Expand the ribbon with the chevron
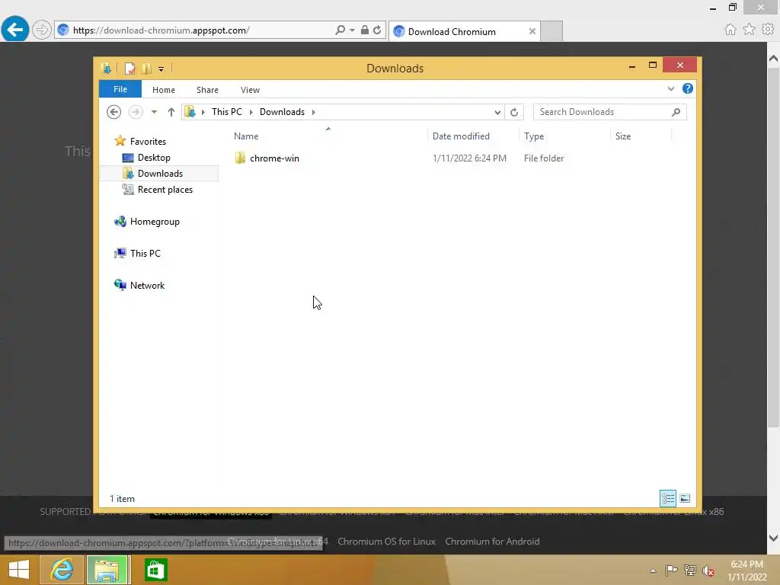Screen dimensions: 780x585 pyautogui.click(x=670, y=88)
